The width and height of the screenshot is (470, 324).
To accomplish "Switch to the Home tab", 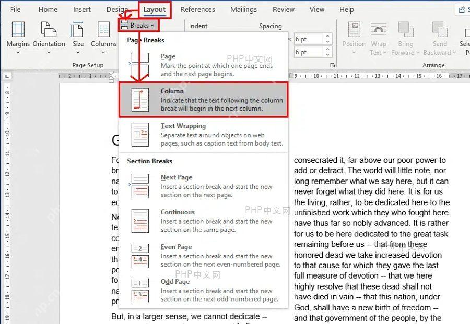I will tap(48, 9).
